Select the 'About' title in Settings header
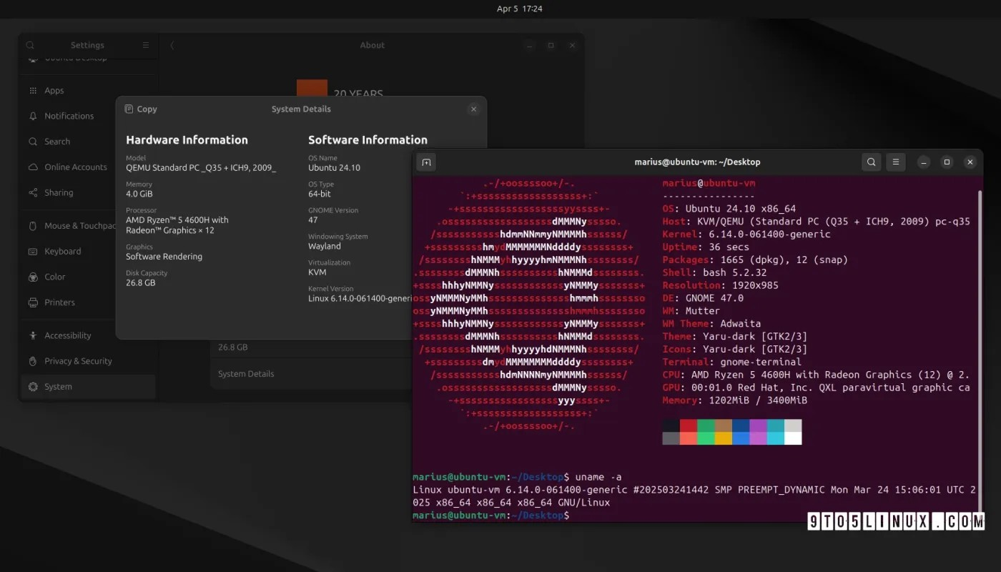 [x=372, y=45]
